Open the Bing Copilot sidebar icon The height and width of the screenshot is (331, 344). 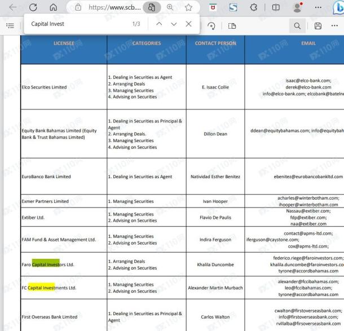click(x=338, y=7)
